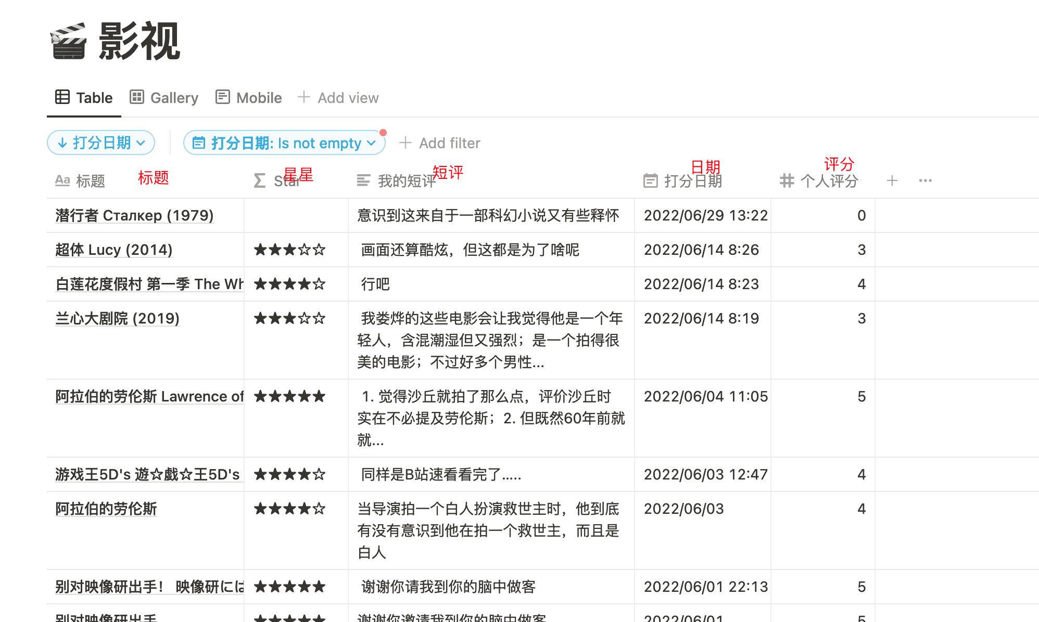Screen dimensions: 1039x622
Task: Click the text-lines icon in 我的短评 header
Action: coord(363,180)
